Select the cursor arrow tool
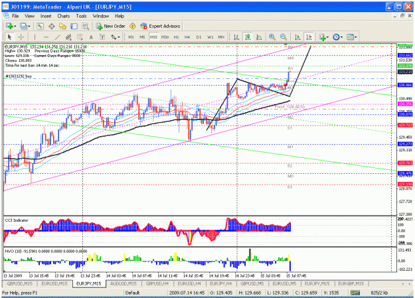This screenshot has width=415, height=298. click(10, 37)
